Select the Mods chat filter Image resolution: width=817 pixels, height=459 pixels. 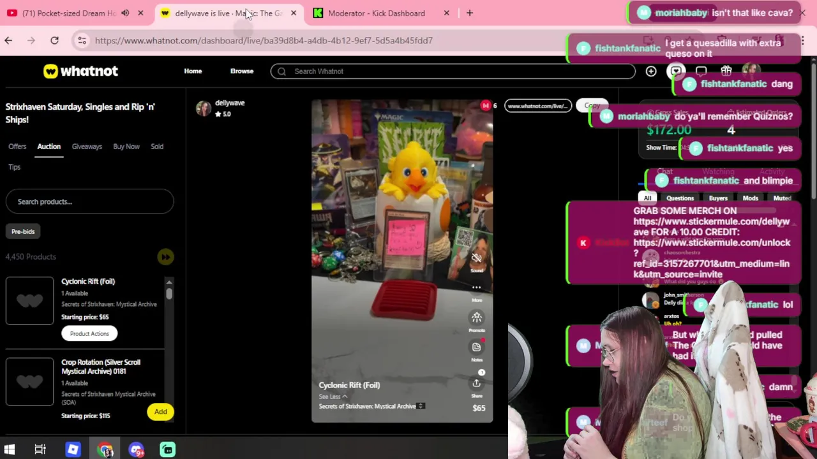click(750, 198)
